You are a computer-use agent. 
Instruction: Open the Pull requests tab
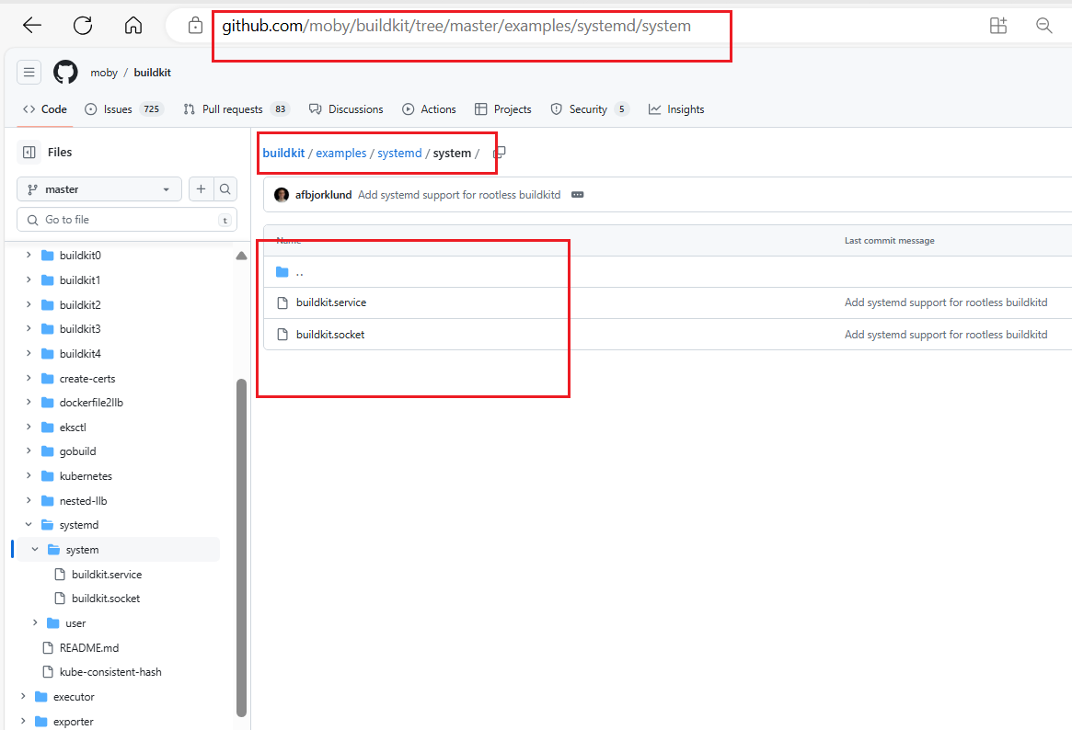point(236,109)
